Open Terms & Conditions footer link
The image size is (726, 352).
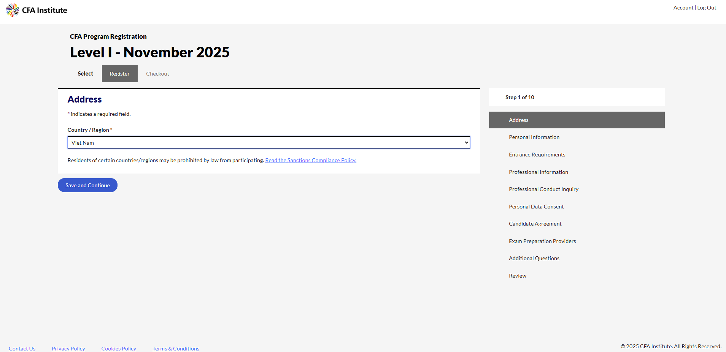coord(176,349)
